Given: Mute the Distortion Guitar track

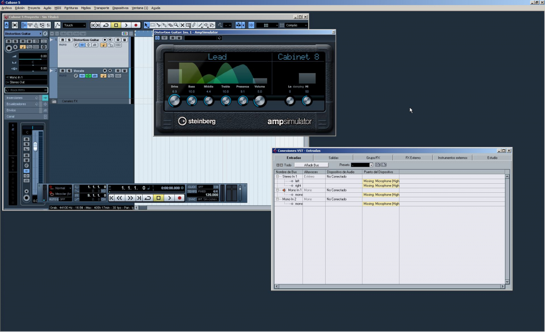Looking at the screenshot, I should (x=63, y=40).
